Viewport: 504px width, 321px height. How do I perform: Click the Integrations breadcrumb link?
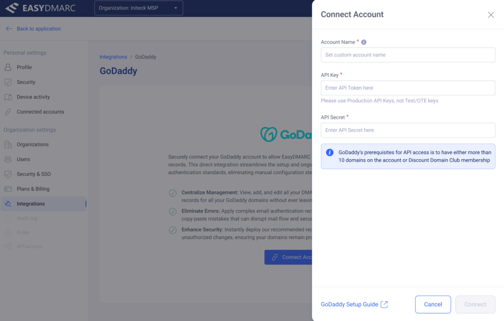pos(113,57)
